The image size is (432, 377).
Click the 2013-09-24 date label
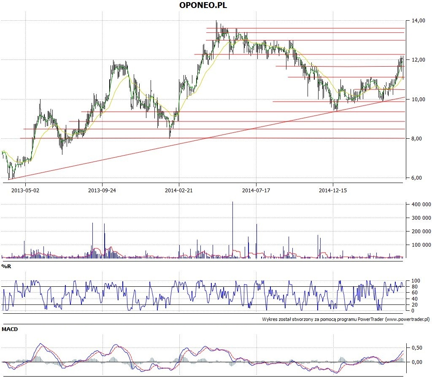tap(102, 190)
